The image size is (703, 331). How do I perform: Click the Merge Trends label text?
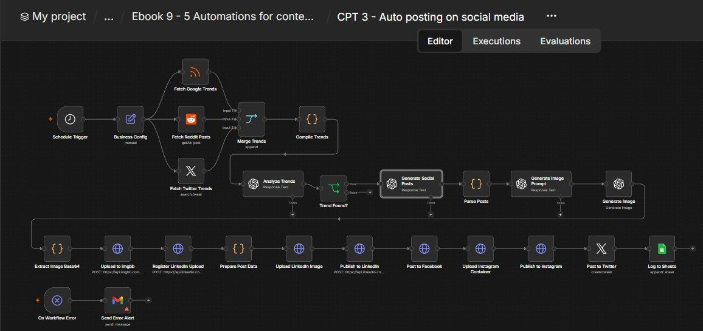(251, 141)
